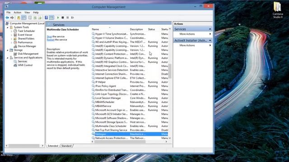Viewport: 289px width, 162px height.
Task: Select Task Scheduler in the tree
Action: pos(26,31)
